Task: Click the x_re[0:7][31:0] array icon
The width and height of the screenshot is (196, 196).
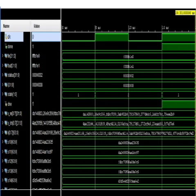Action: click(6, 113)
